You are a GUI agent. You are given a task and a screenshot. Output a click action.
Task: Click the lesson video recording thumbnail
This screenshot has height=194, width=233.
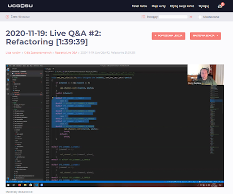(x=114, y=126)
